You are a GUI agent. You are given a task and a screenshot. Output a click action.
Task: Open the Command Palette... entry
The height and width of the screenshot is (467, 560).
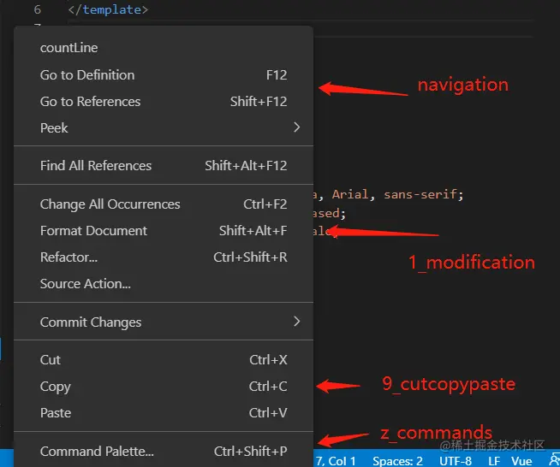click(x=97, y=451)
